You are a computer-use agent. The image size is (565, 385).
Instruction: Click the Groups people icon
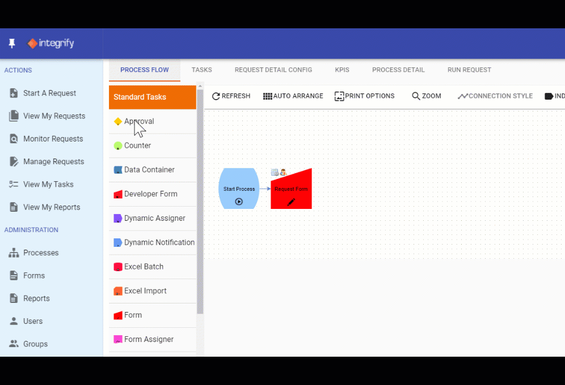(x=14, y=344)
